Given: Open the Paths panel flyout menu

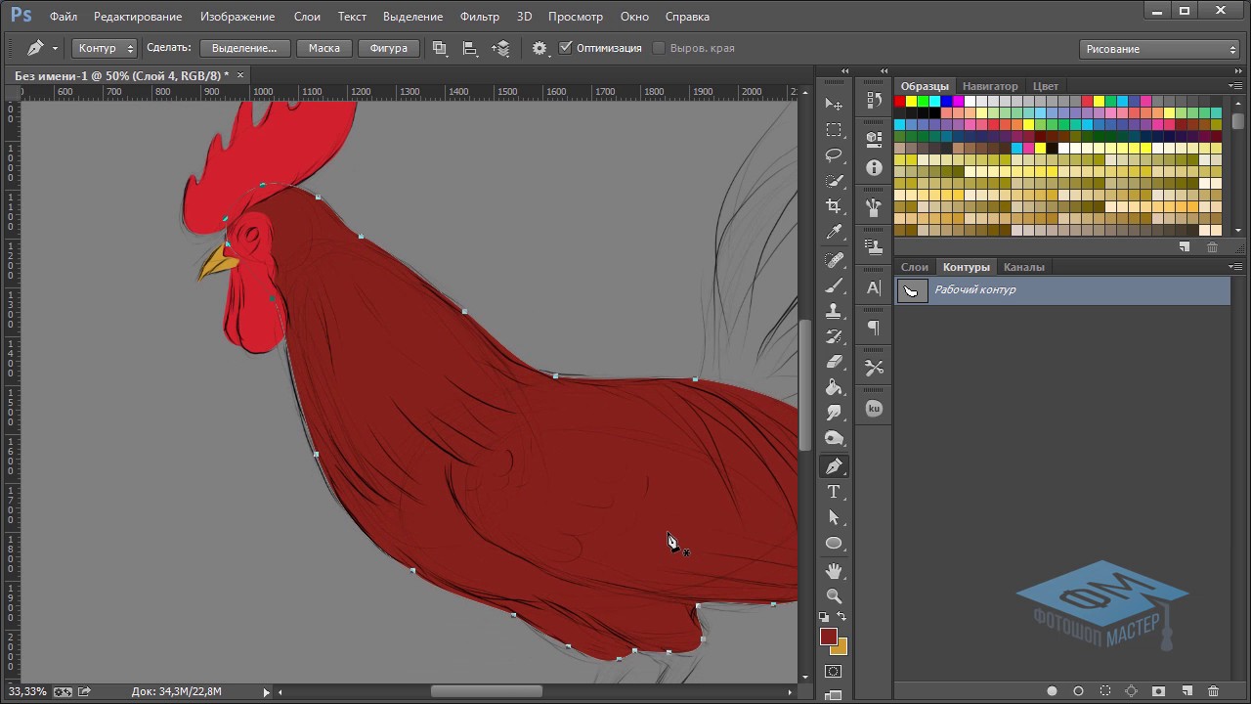Looking at the screenshot, I should point(1236,267).
